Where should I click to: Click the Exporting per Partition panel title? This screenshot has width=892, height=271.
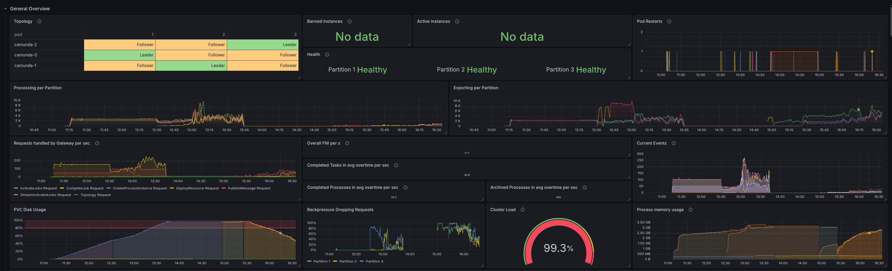tap(476, 88)
